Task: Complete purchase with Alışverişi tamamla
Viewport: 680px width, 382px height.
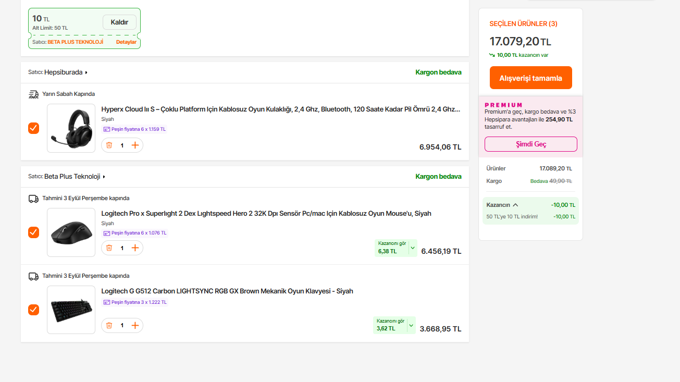Action: coord(531,78)
